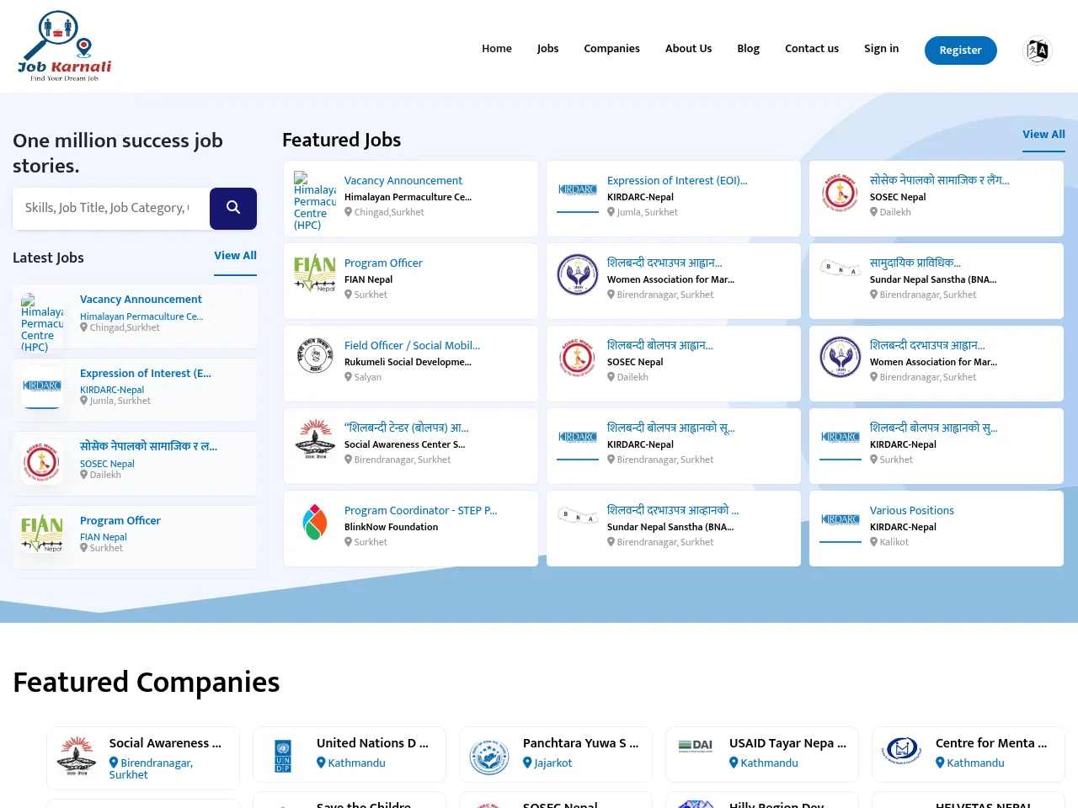Screen dimensions: 1078x808
Task: Click Social Awareness Center logo in Featured Jobs
Action: (x=315, y=438)
